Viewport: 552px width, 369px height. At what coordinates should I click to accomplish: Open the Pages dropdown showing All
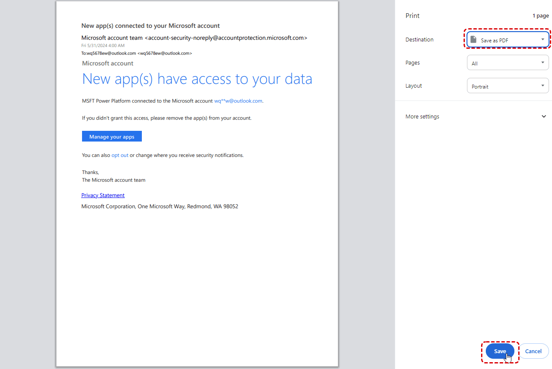(x=508, y=63)
